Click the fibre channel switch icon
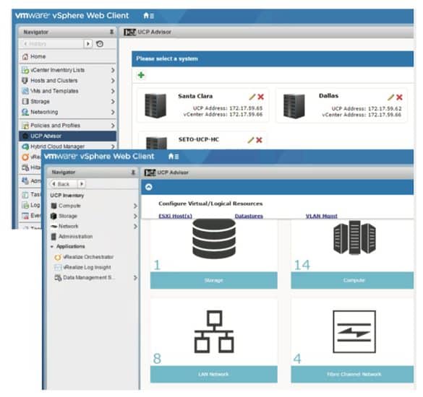Viewport: 423px width, 397px height. coord(354,332)
